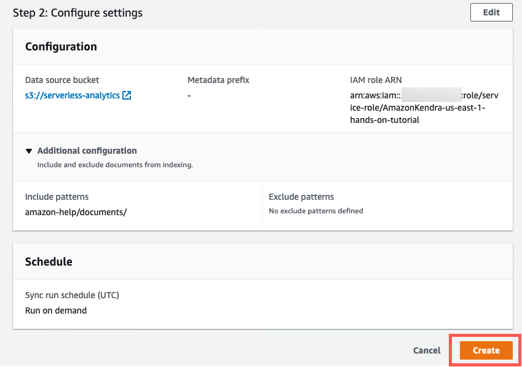Click the external link icon beside bucket name
Image resolution: width=522 pixels, height=367 pixels.
[x=127, y=95]
